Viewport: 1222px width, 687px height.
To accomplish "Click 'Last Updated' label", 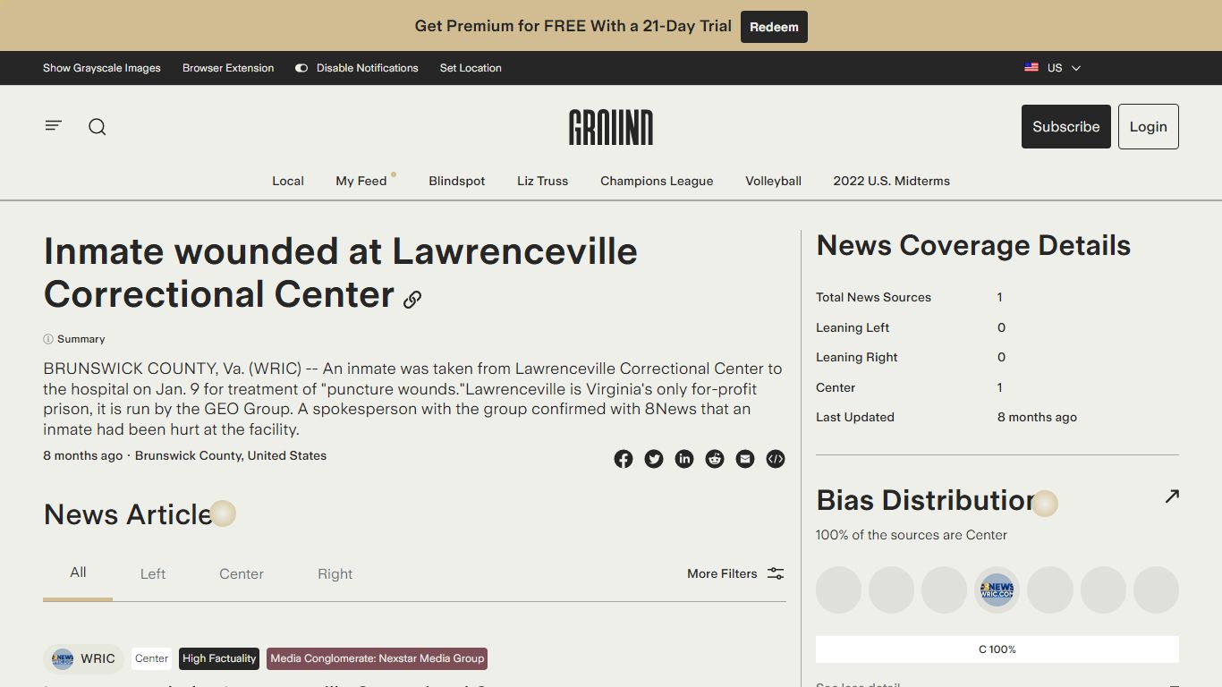I will pos(855,417).
